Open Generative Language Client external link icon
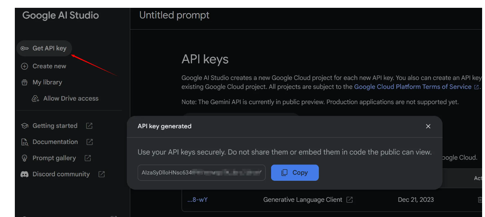The height and width of the screenshot is (217, 485). click(349, 200)
